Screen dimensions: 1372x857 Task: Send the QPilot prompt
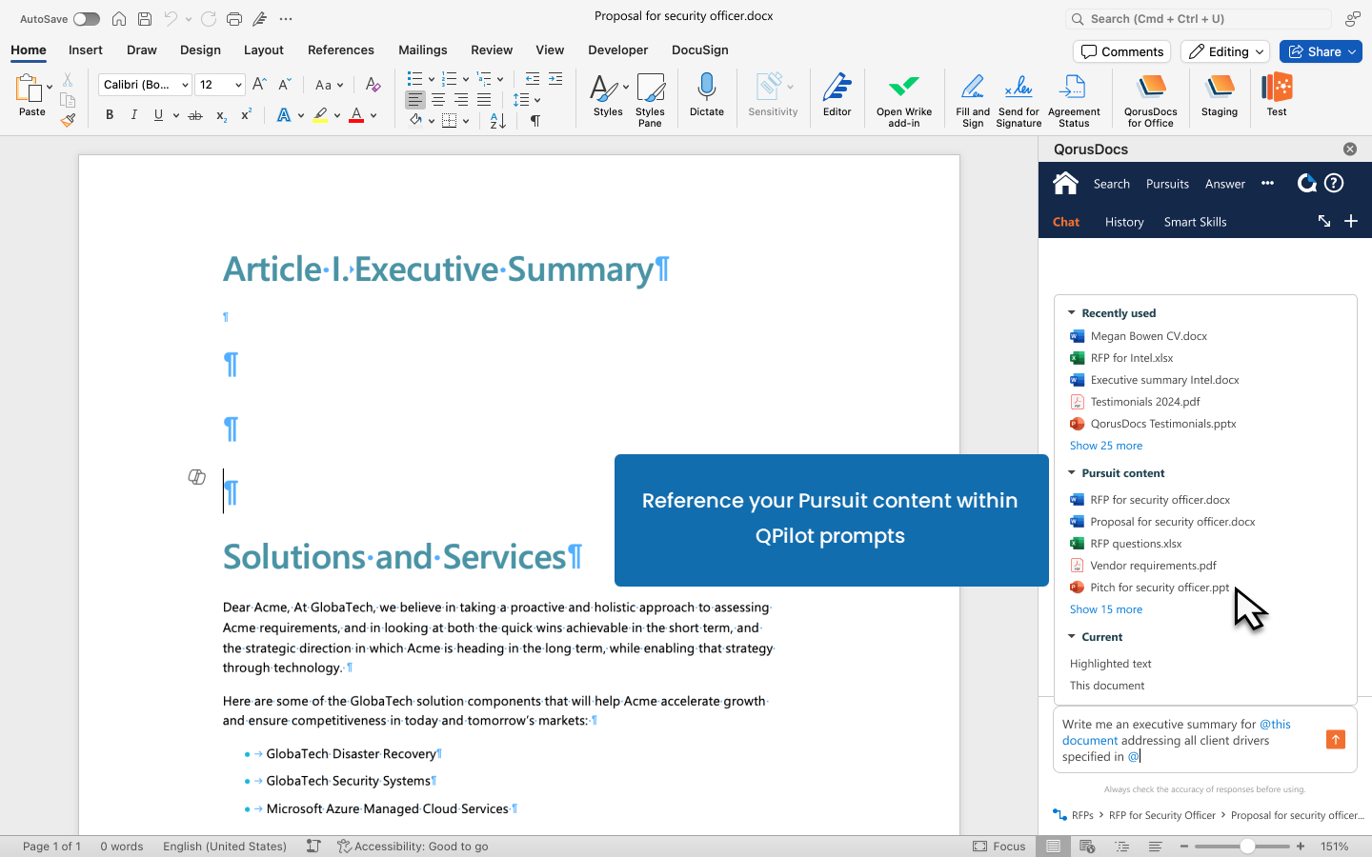[x=1336, y=740]
